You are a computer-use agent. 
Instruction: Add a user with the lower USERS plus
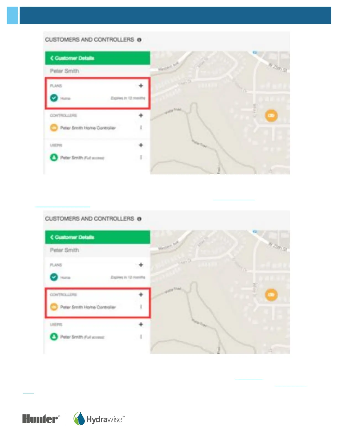pos(141,324)
